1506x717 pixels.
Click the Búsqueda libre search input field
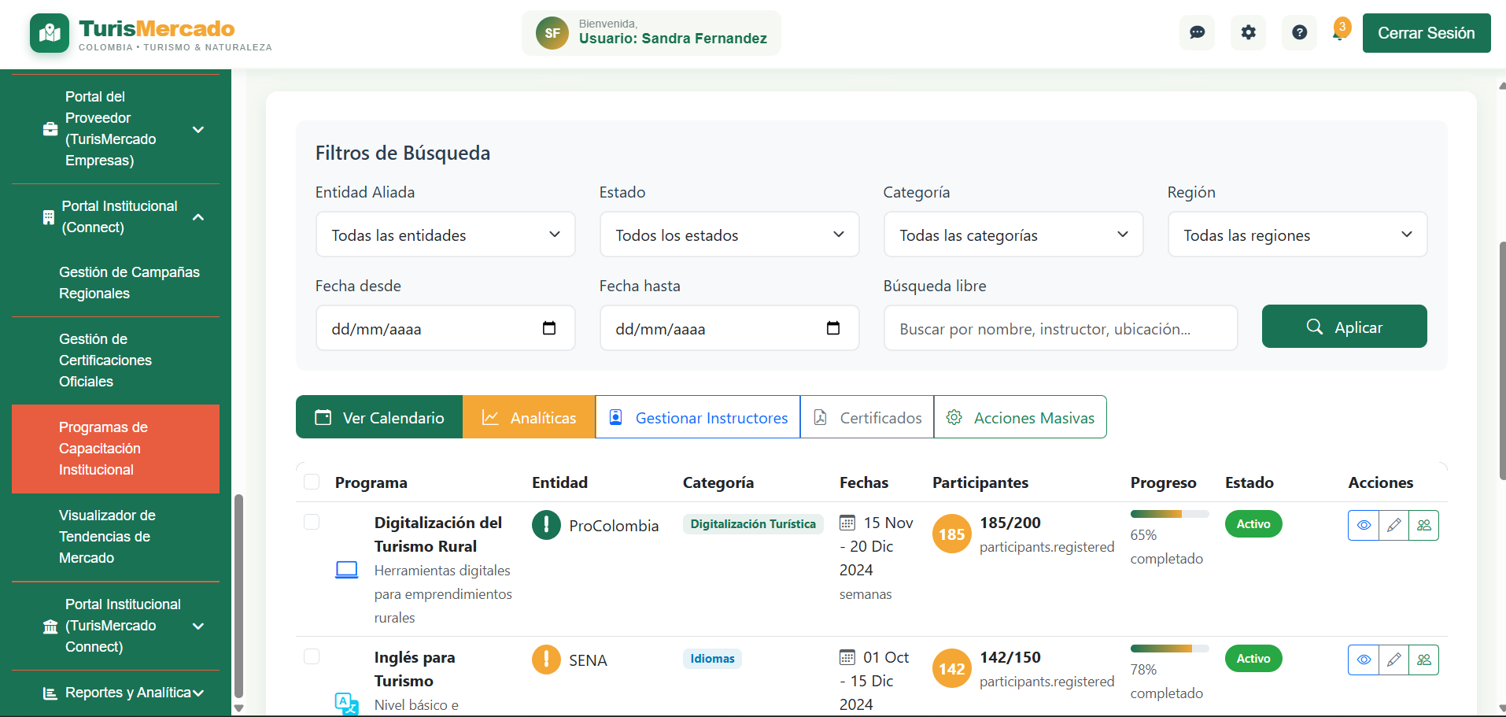tap(1060, 328)
